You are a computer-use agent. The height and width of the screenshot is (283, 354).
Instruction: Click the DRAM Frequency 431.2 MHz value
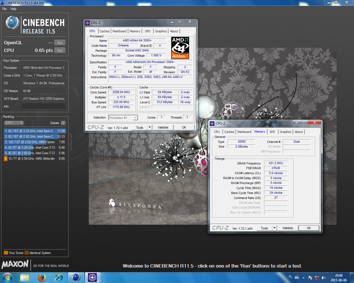tap(276, 163)
